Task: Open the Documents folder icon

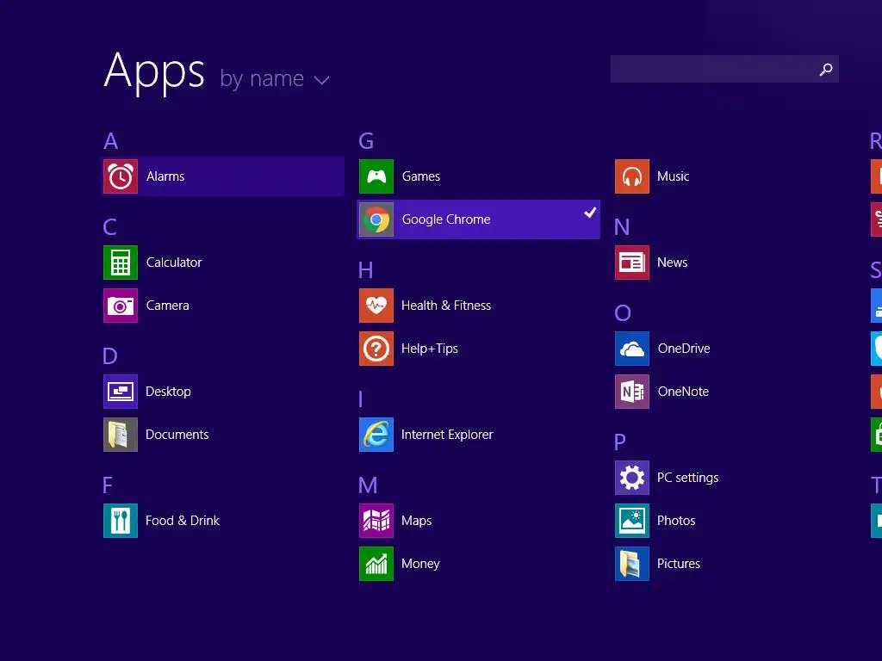Action: click(121, 435)
